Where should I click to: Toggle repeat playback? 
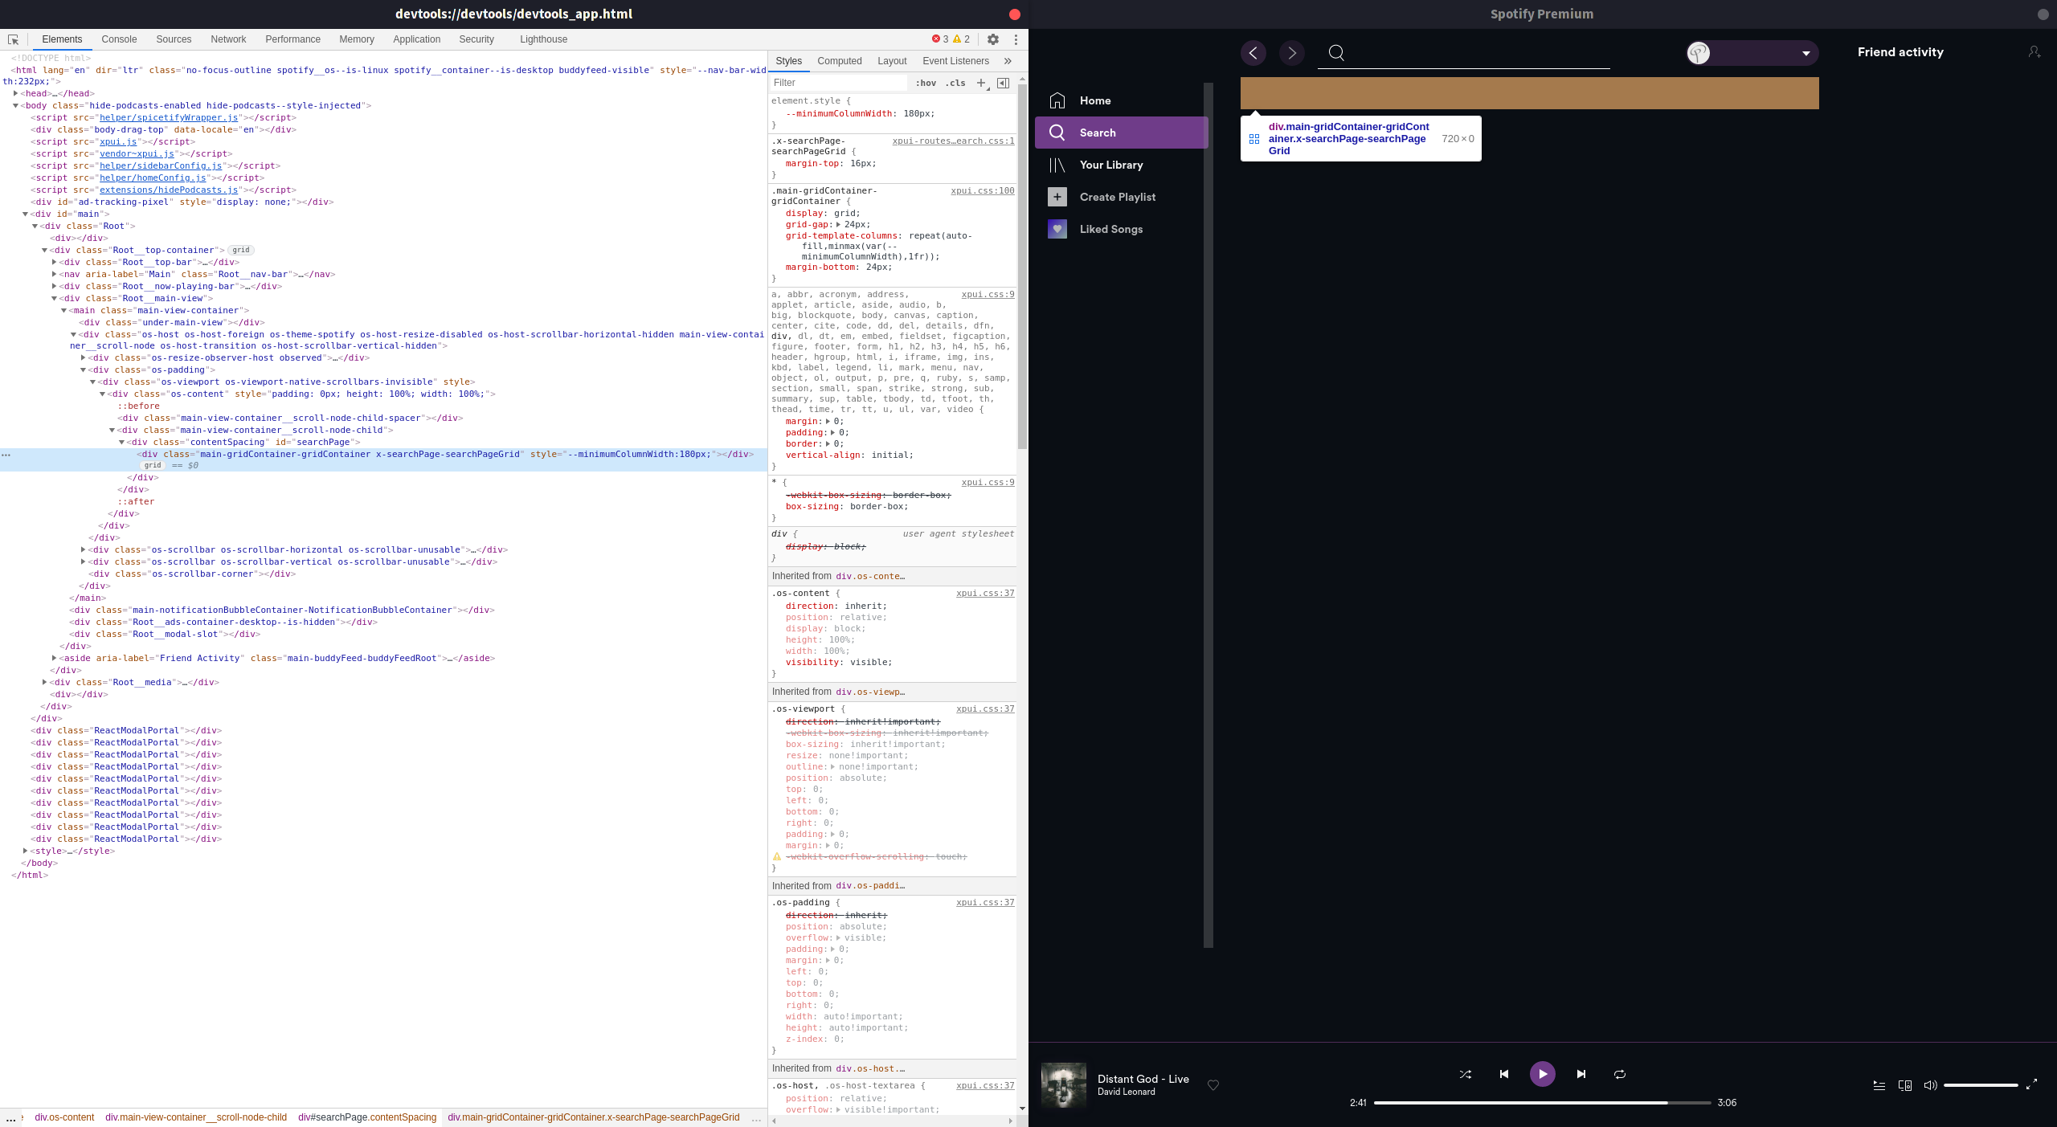(1620, 1074)
